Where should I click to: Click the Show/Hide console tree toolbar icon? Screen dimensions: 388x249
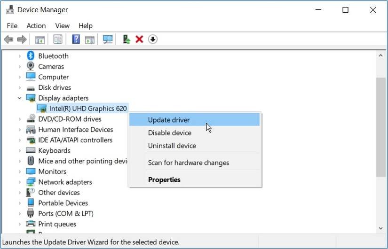[40, 39]
